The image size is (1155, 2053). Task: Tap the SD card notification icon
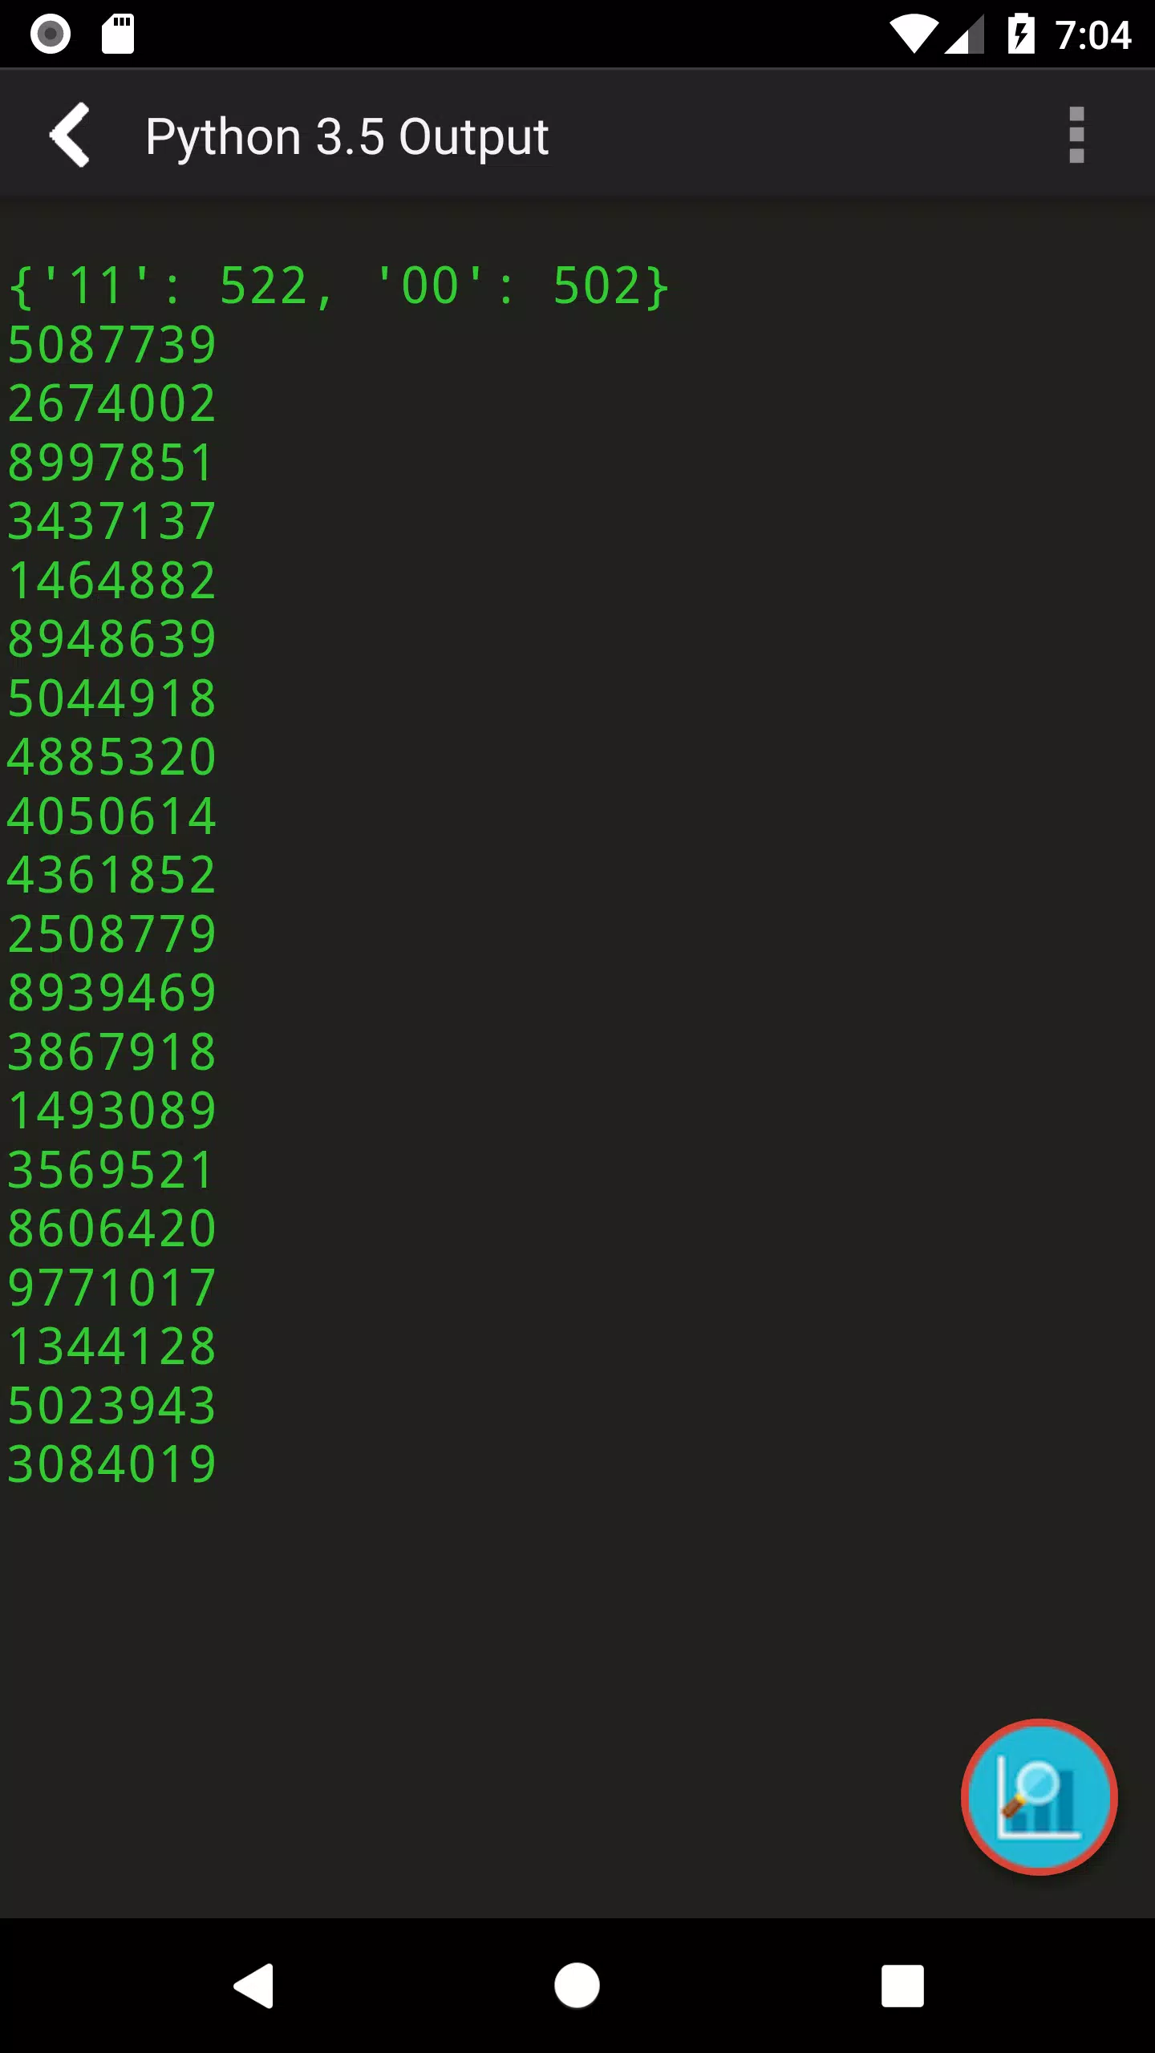pos(118,34)
